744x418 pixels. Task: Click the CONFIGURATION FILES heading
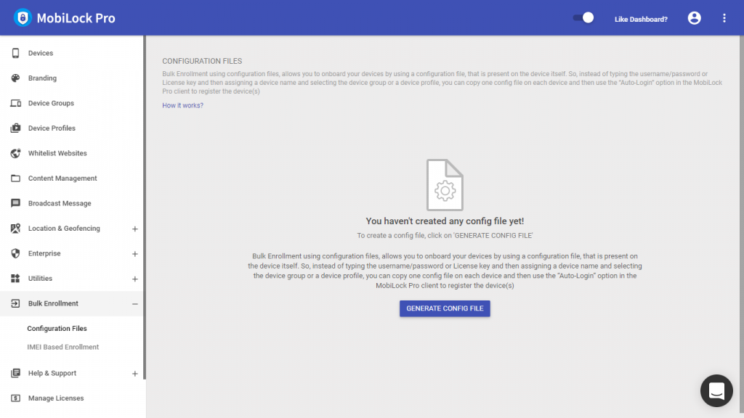[202, 61]
